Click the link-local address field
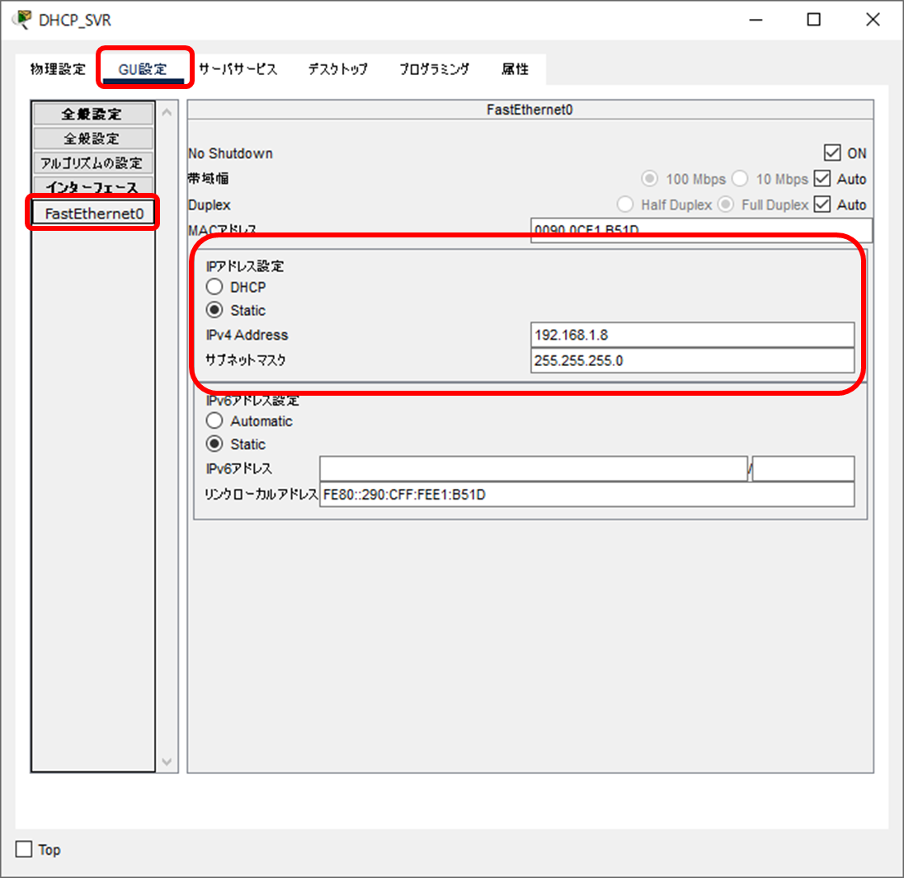This screenshot has width=904, height=878. 587,495
